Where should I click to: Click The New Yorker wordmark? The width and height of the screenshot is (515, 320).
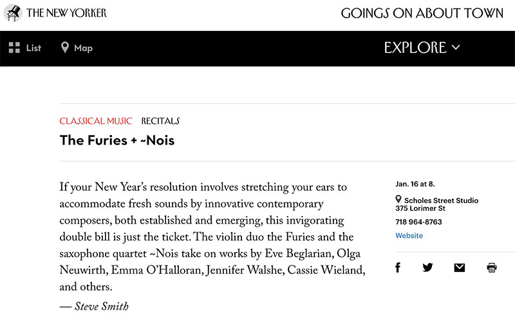tap(67, 13)
